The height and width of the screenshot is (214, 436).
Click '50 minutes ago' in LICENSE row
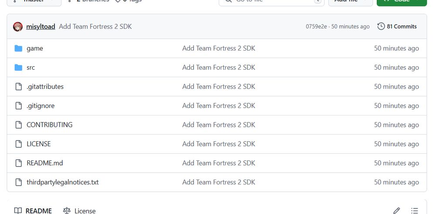tap(396, 144)
